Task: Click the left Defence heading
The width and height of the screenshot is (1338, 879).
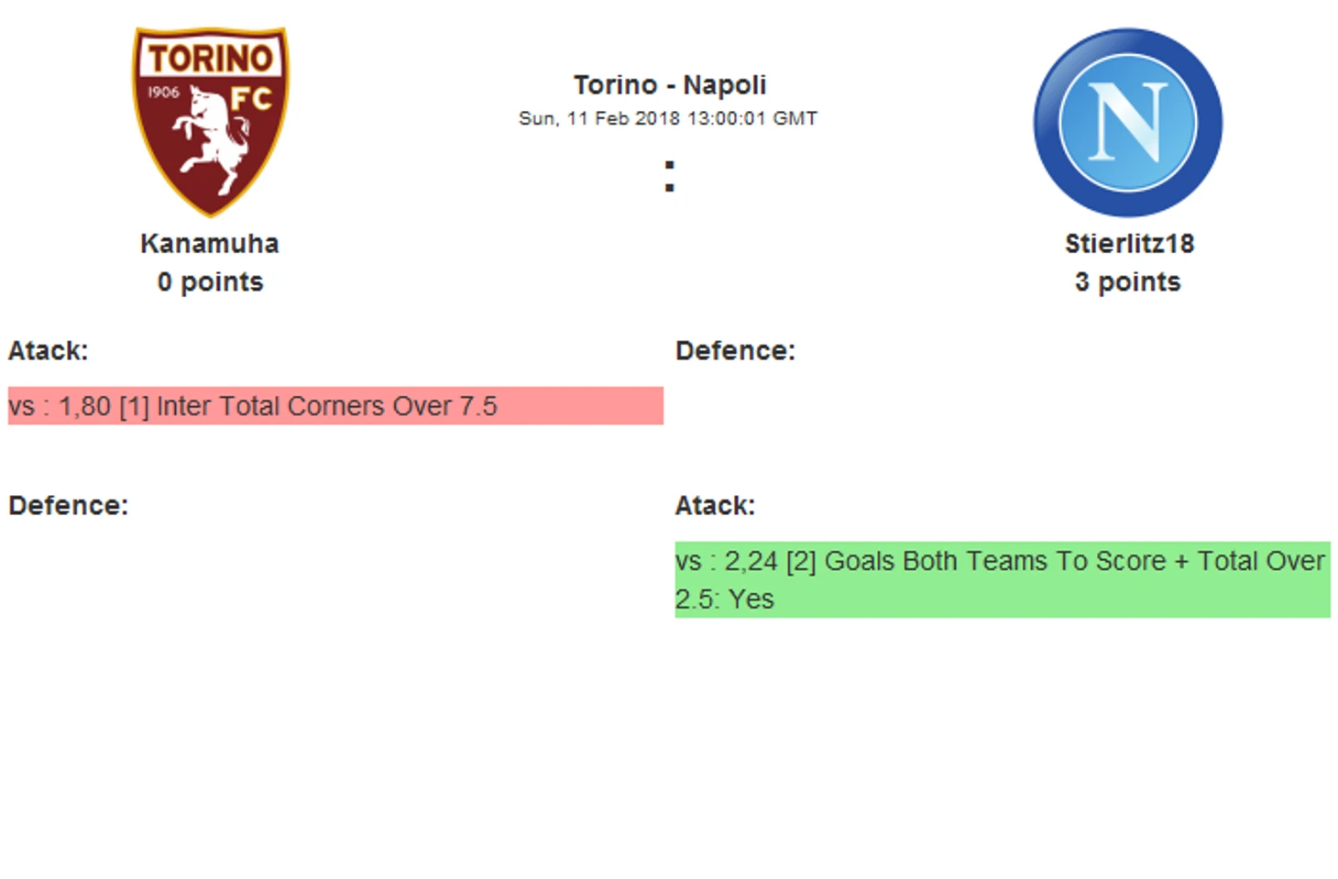Action: [69, 506]
